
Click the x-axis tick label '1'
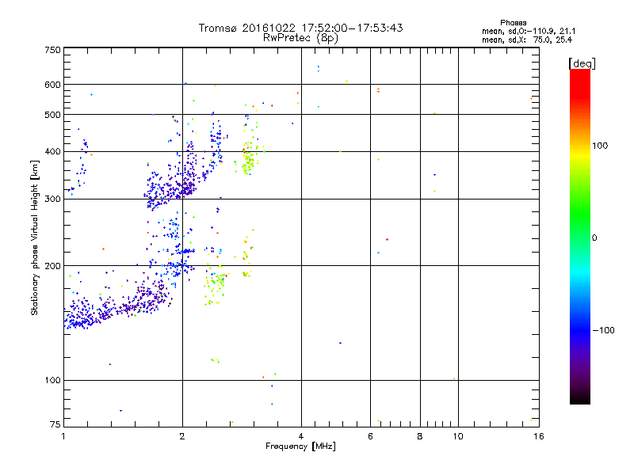[63, 436]
